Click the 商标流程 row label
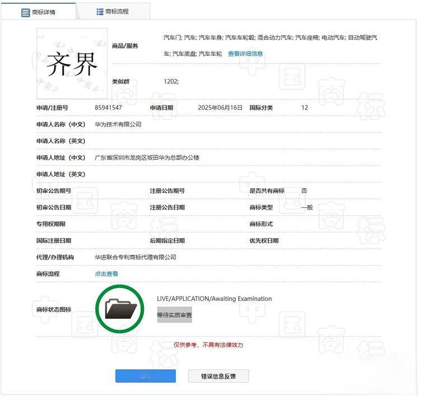Viewport: 421px width, 399px height. (48, 274)
